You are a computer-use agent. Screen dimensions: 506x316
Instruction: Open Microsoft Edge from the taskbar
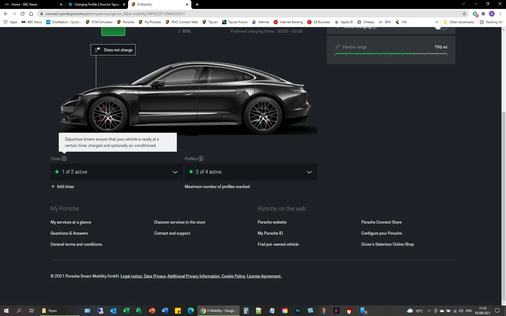click(191, 310)
